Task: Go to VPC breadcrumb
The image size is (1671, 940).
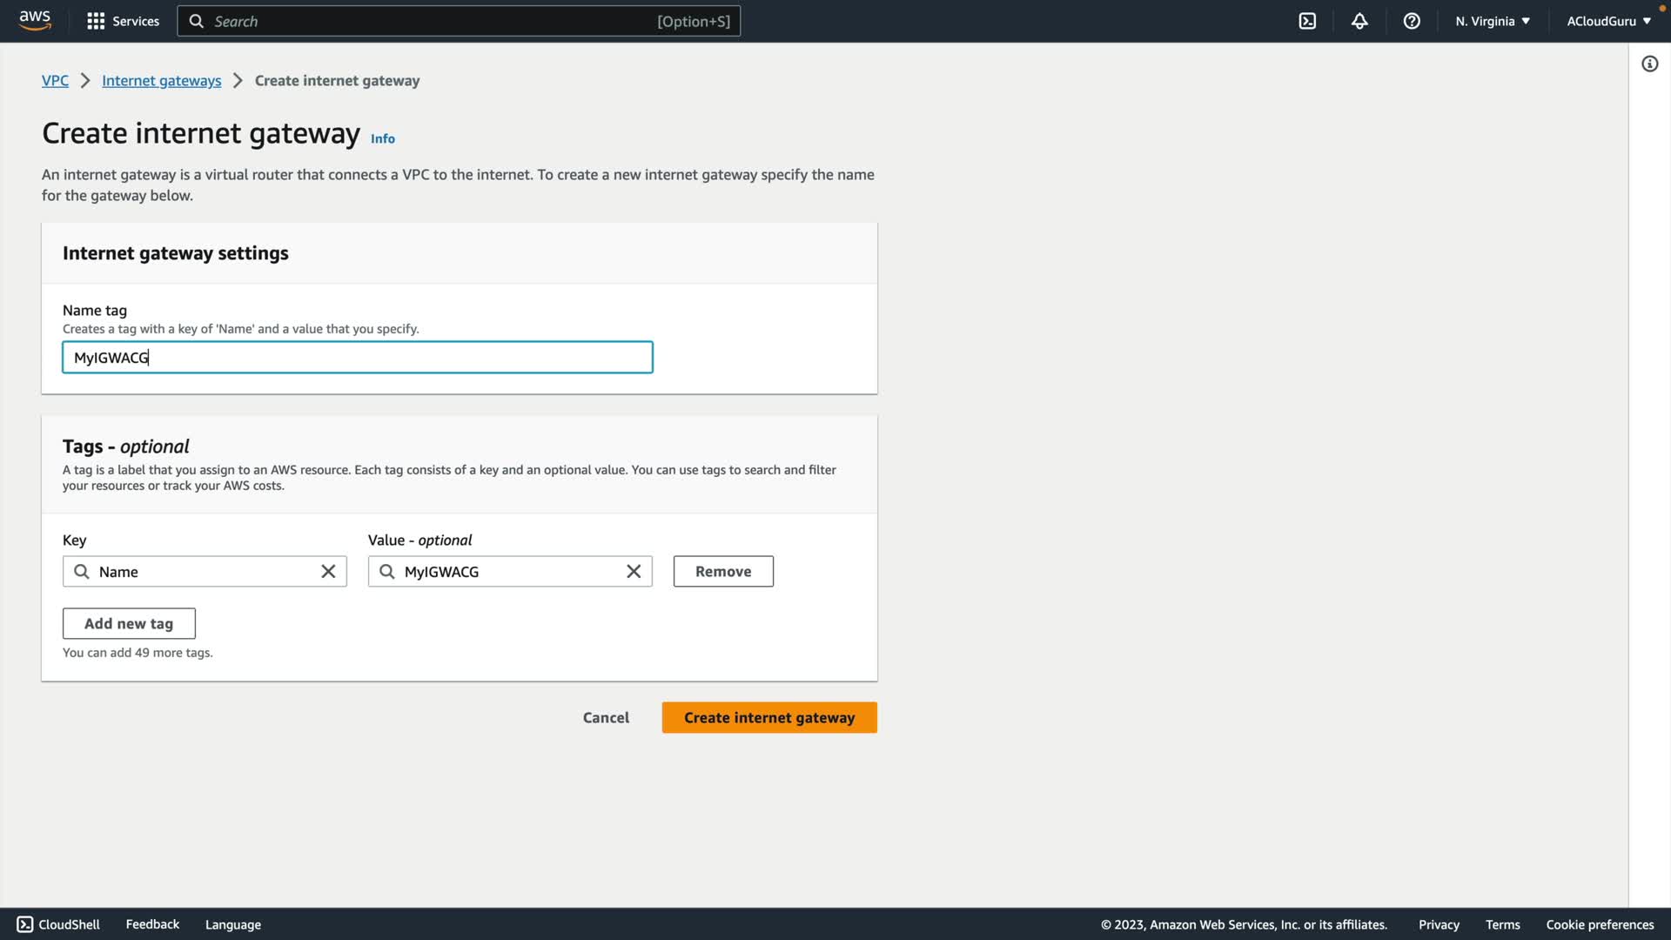Action: coord(55,81)
